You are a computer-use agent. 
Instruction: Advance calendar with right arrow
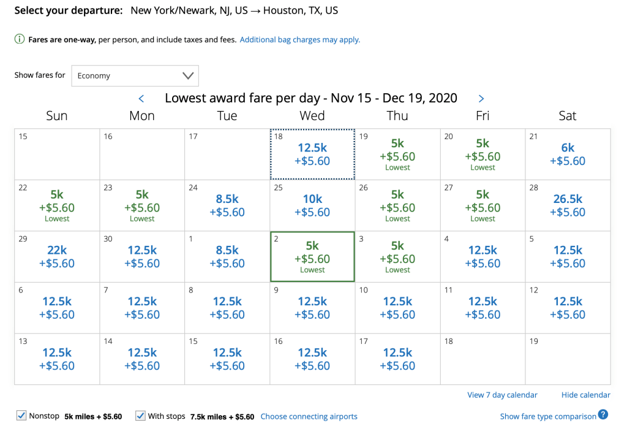coord(481,99)
